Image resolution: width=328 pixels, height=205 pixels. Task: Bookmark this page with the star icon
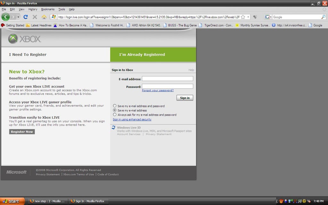(x=243, y=17)
